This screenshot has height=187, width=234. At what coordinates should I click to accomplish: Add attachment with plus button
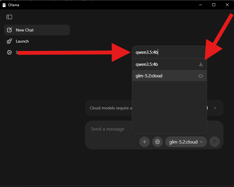coord(145,142)
